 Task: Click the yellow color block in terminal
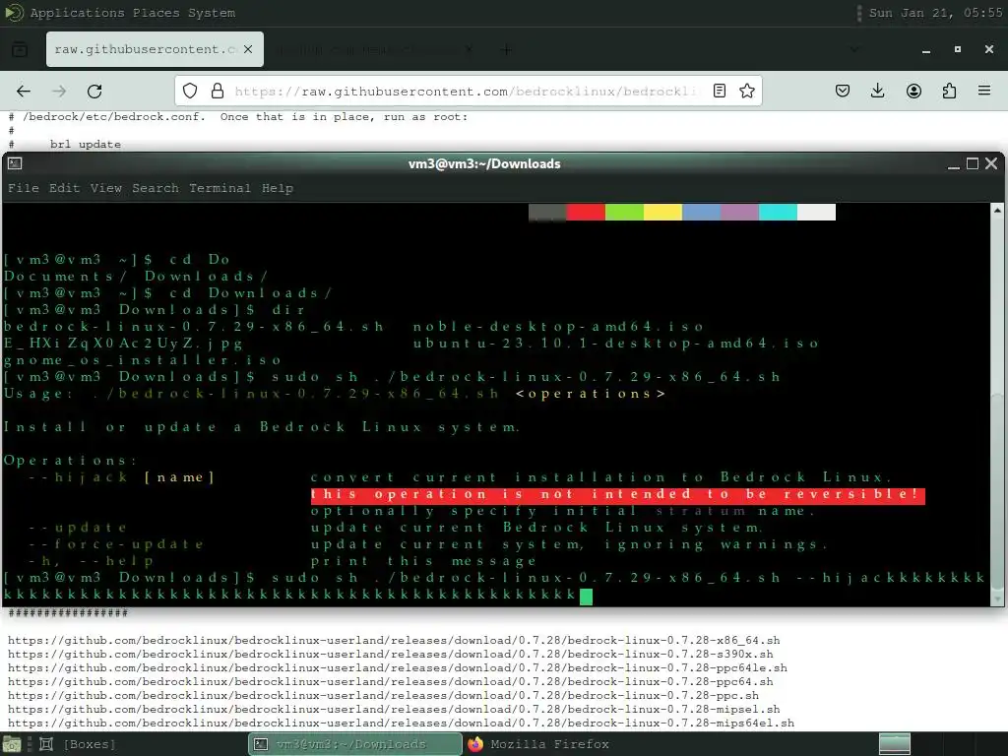(662, 213)
